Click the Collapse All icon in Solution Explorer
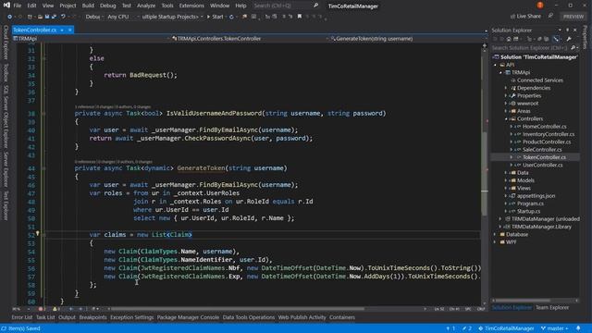This screenshot has width=592, height=333. click(x=539, y=39)
